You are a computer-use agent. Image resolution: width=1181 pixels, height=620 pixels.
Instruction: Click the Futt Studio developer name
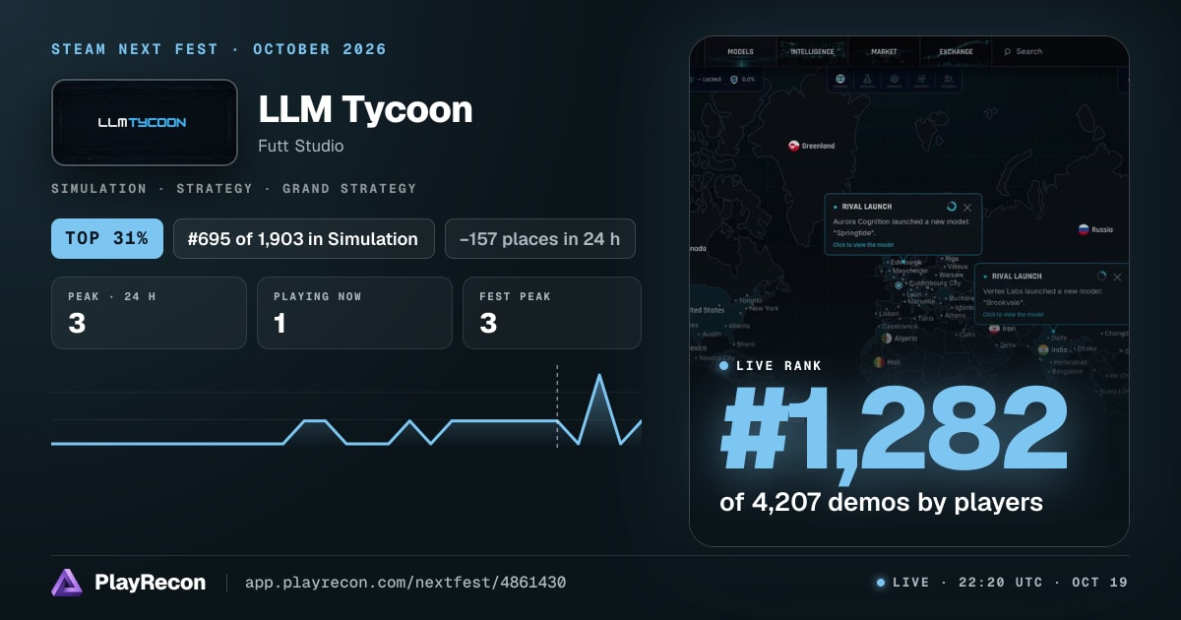pos(301,146)
